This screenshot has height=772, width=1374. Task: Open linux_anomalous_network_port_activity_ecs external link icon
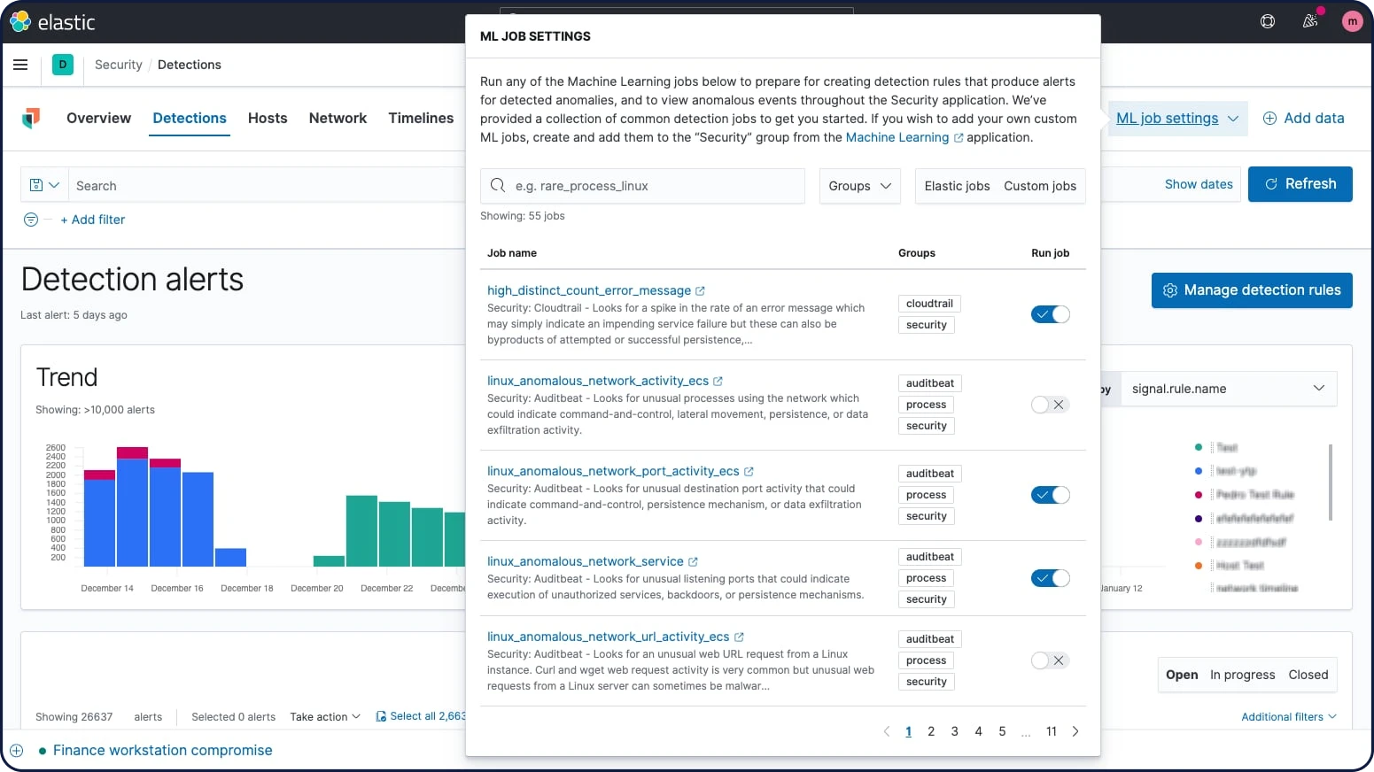[749, 472]
